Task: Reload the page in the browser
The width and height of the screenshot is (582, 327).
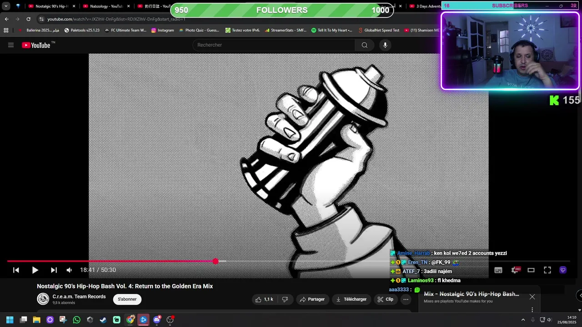Action: coord(28,19)
